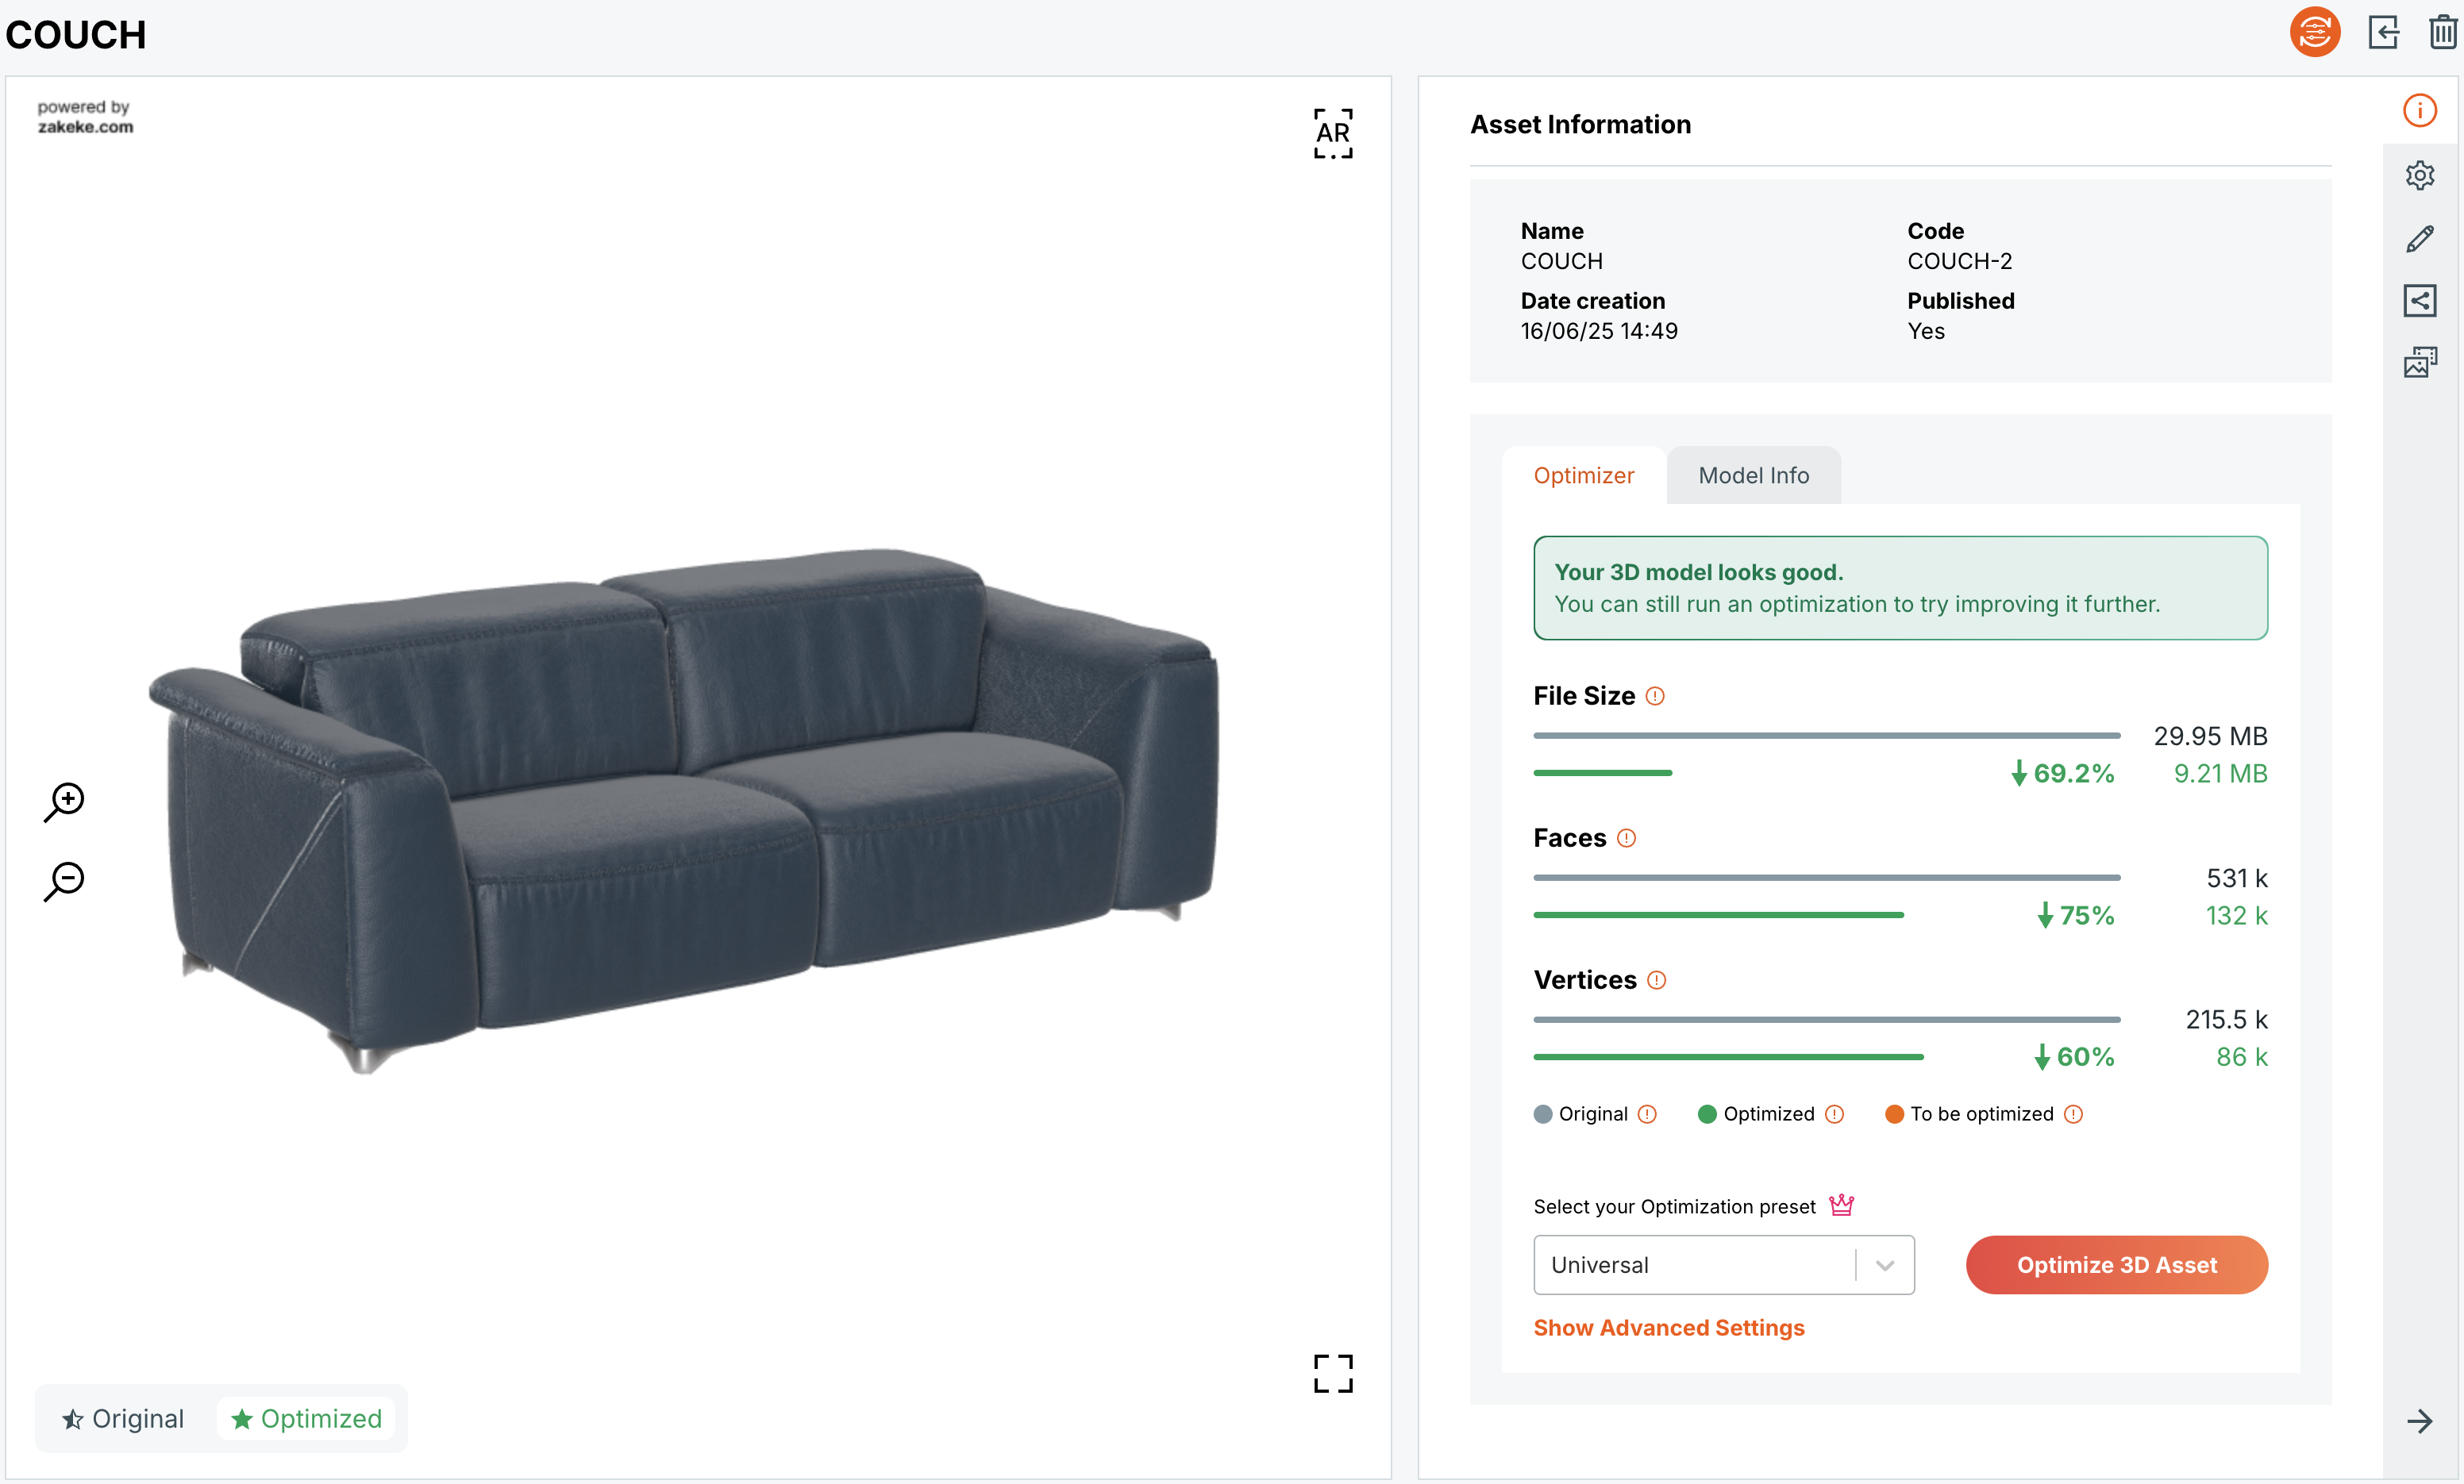2464x1484 pixels.
Task: Click the original file size bar
Action: click(x=1827, y=736)
